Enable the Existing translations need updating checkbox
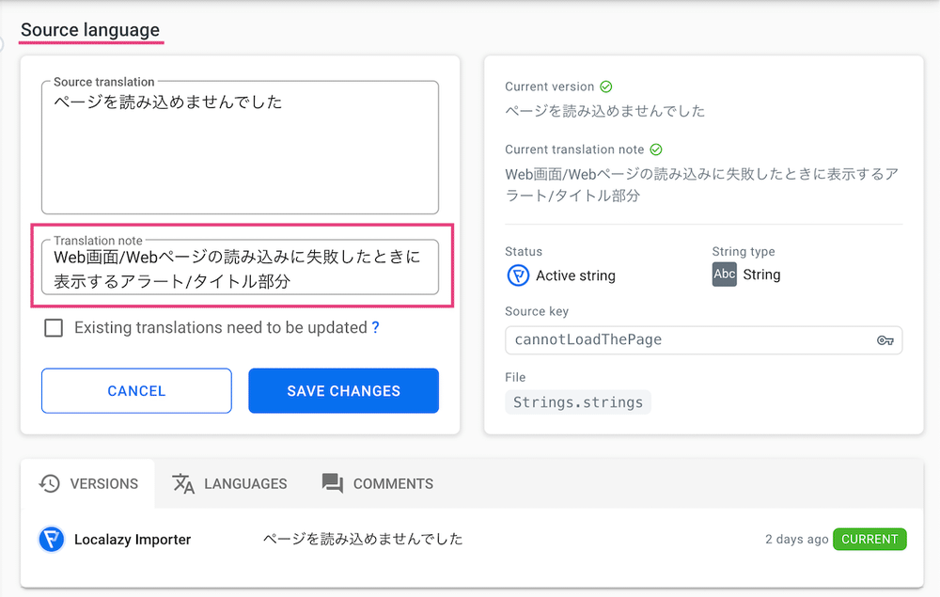 click(52, 328)
